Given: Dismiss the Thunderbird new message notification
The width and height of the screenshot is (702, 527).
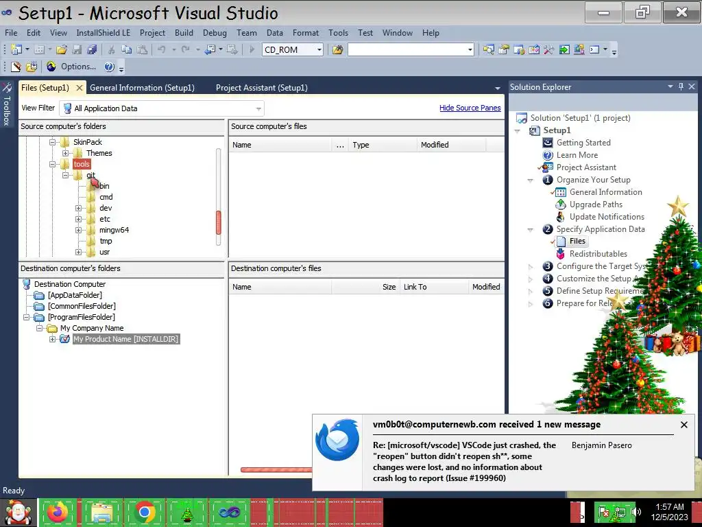Looking at the screenshot, I should [683, 425].
